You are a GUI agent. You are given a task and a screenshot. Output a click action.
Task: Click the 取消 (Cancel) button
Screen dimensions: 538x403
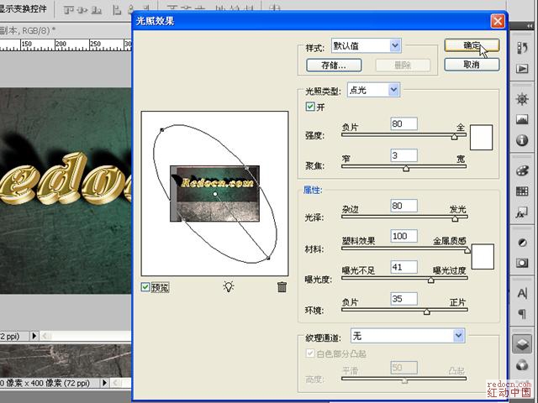472,64
